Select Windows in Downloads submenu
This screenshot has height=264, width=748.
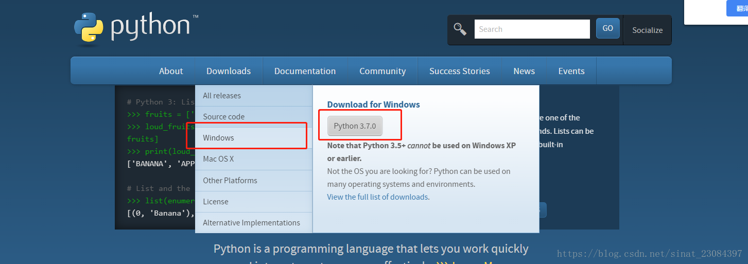coord(254,138)
